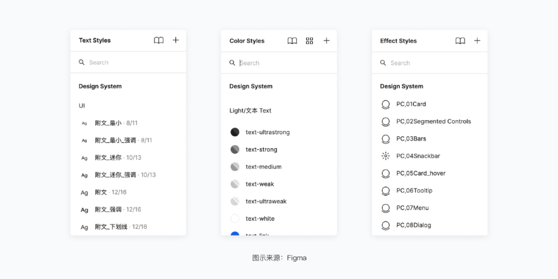Click the Ag preview of 附文_最小 · 8/11
Viewport: 558px width, 279px height.
click(x=84, y=123)
